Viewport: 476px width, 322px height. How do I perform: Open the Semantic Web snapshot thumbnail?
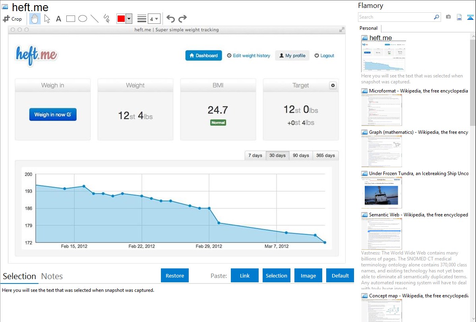(381, 234)
